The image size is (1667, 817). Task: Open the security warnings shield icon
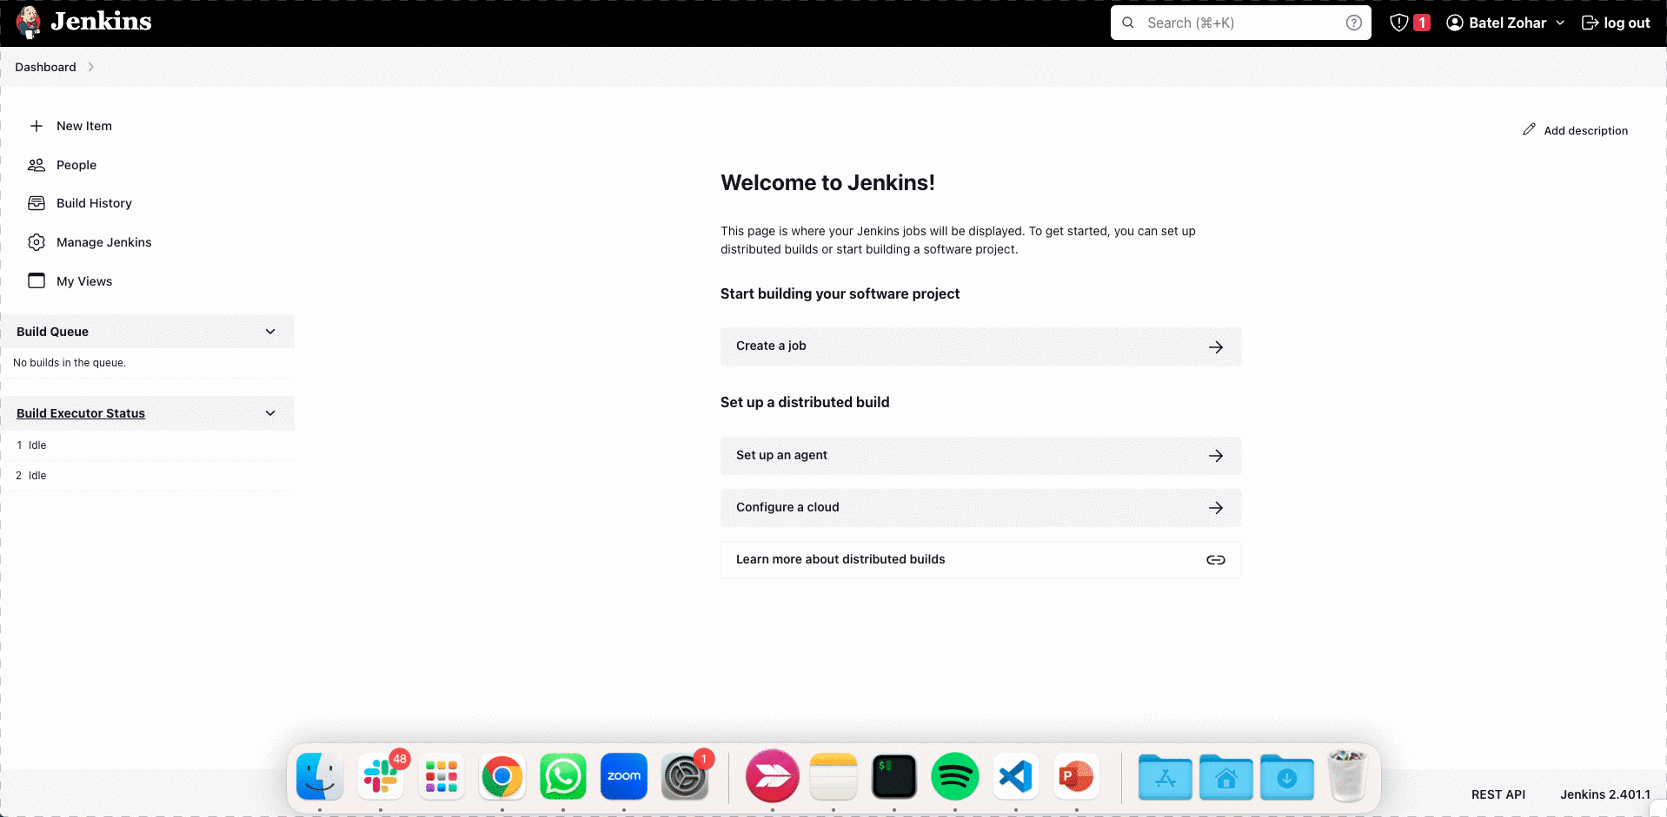pyautogui.click(x=1398, y=23)
